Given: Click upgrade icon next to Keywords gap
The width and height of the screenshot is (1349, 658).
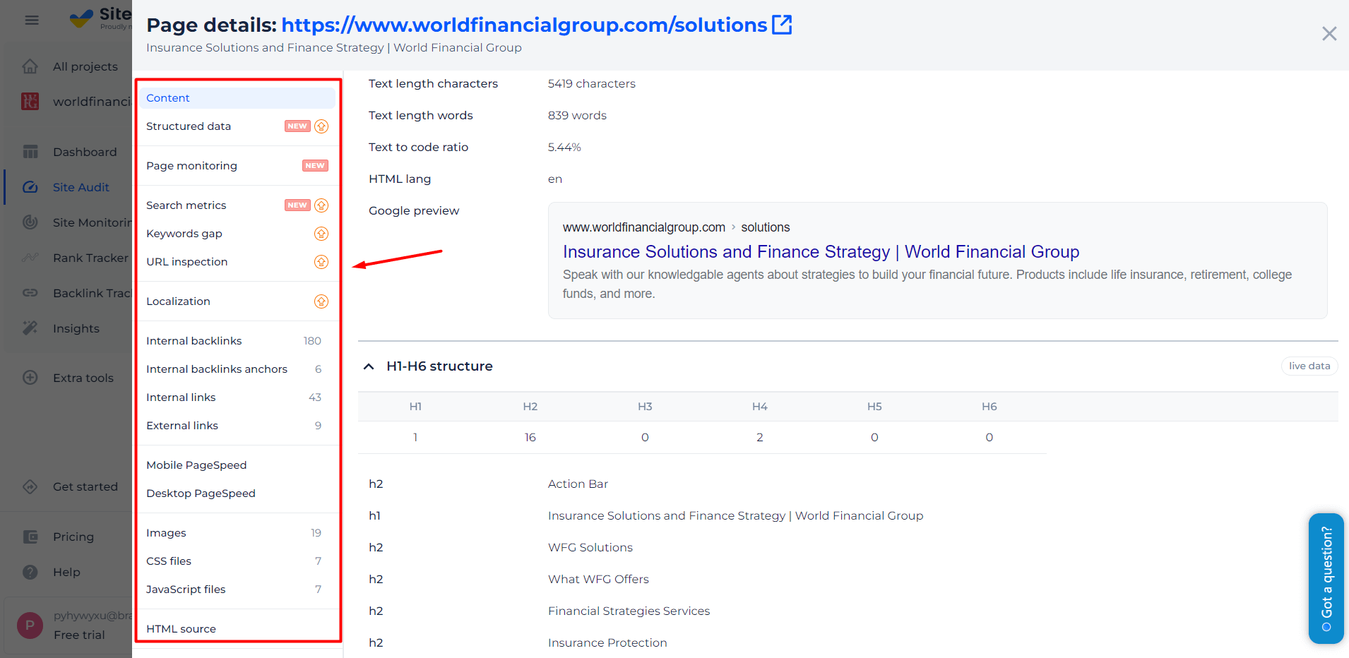Looking at the screenshot, I should [321, 234].
